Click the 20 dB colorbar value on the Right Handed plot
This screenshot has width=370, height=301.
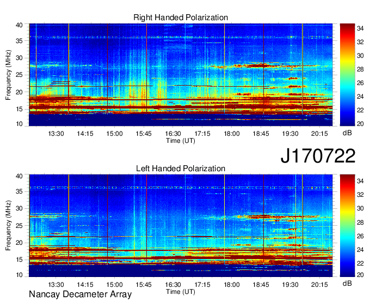click(360, 124)
